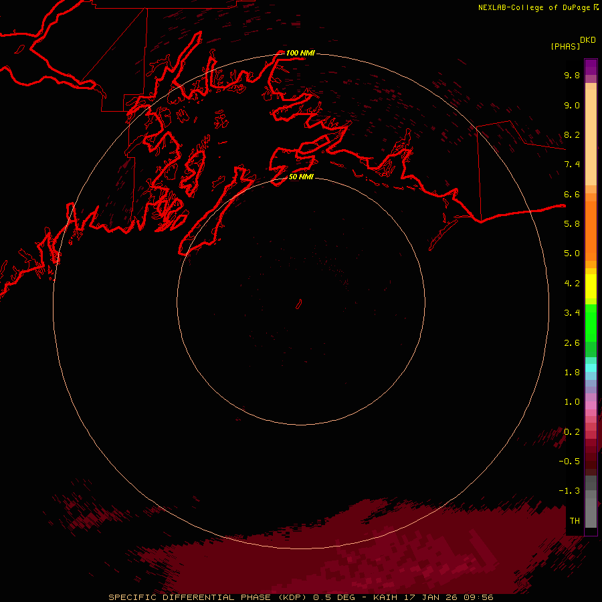This screenshot has height=602, width=602.
Task: Click the 50 NMI range ring label
Action: click(x=301, y=177)
